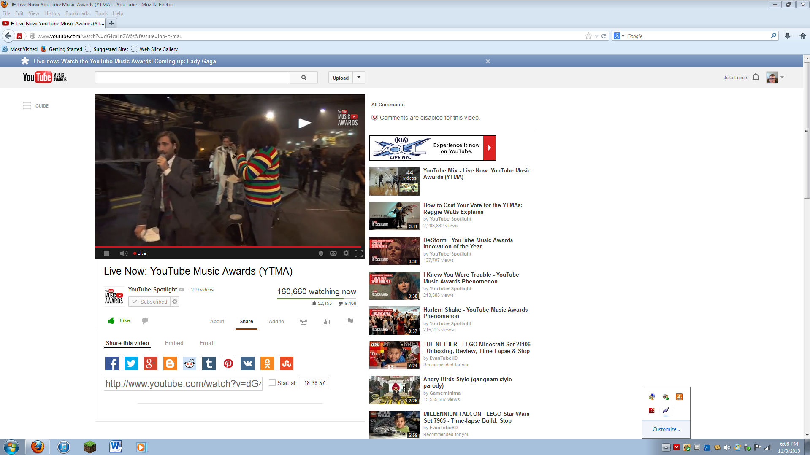Open player settings gear icon

(x=346, y=253)
